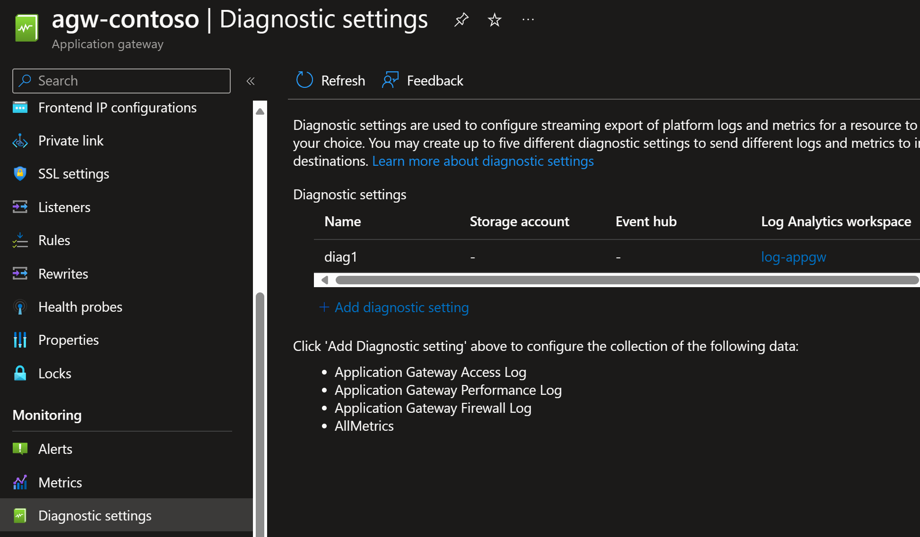Click the Application gateway subtitle
The width and height of the screenshot is (920, 537).
tap(107, 44)
